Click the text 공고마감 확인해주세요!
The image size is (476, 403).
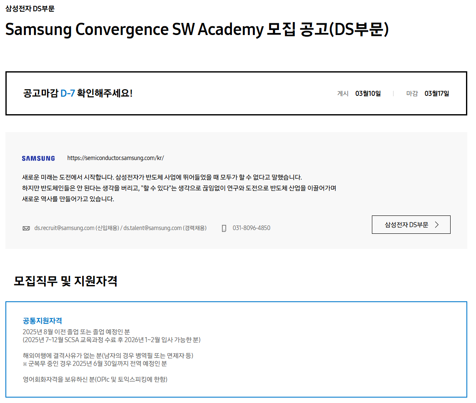click(x=78, y=93)
